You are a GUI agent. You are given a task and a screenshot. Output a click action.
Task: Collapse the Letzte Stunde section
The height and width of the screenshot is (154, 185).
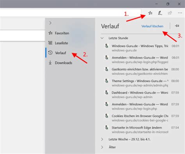click(102, 38)
